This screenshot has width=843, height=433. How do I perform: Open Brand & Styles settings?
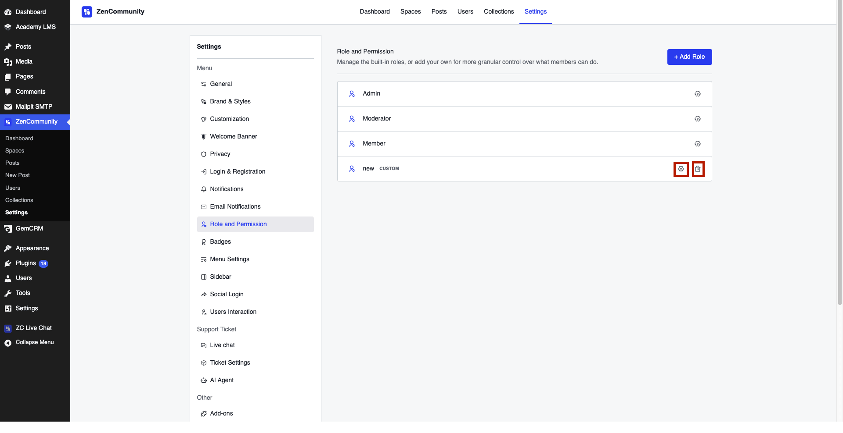256,102
